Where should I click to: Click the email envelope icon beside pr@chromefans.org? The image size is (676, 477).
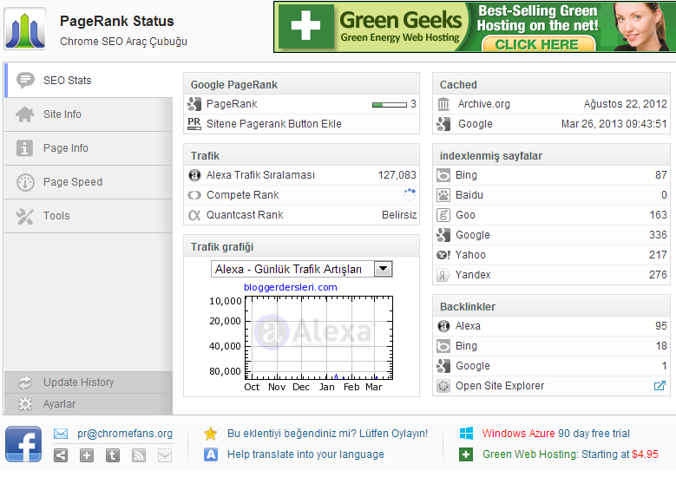[x=61, y=434]
